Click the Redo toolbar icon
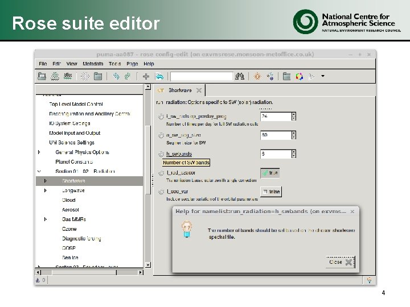 pos(128,76)
